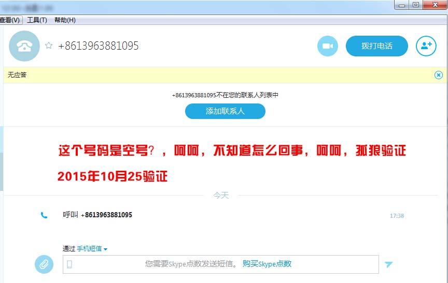
Task: Open the 工具(T) menu
Action: coord(37,20)
